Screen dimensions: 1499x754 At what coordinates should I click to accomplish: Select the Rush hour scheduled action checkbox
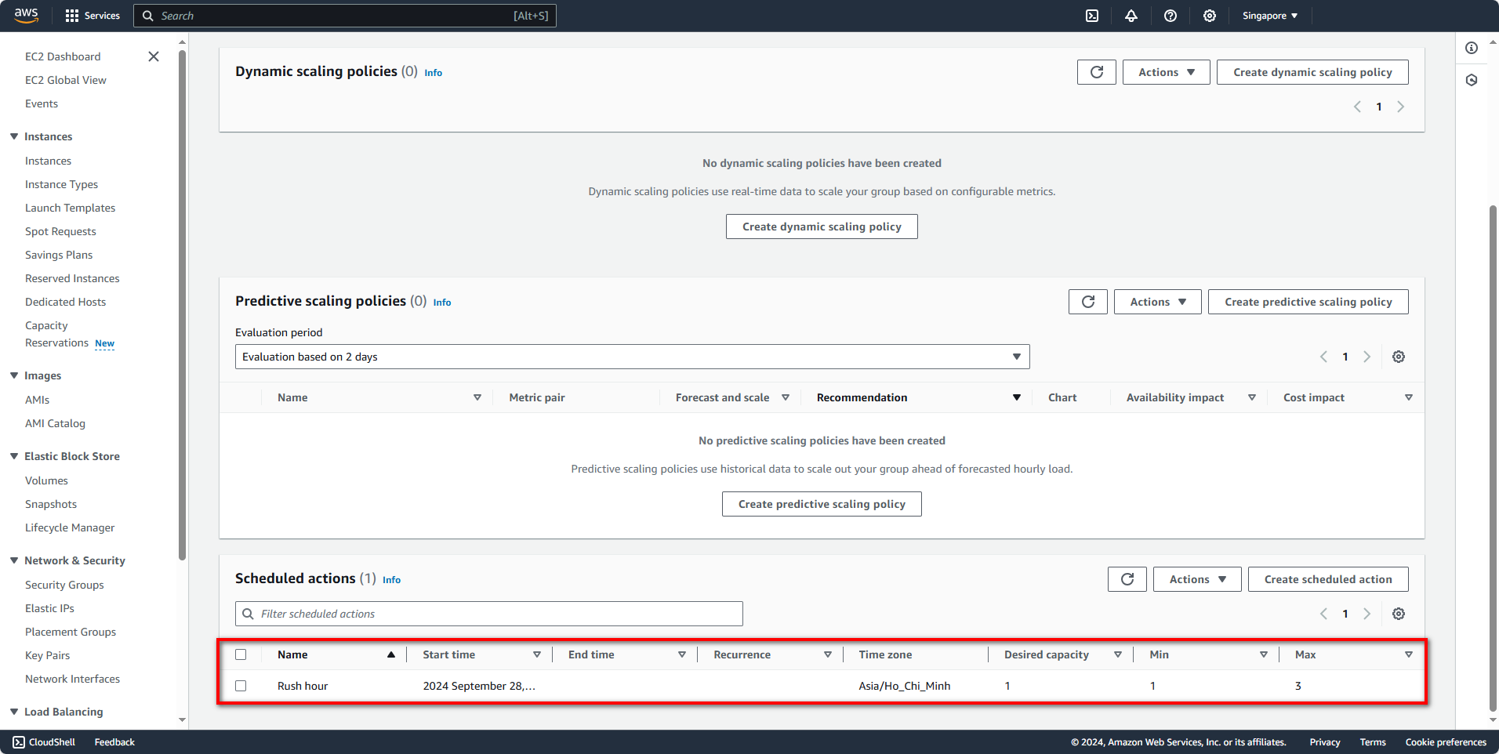[x=241, y=685]
